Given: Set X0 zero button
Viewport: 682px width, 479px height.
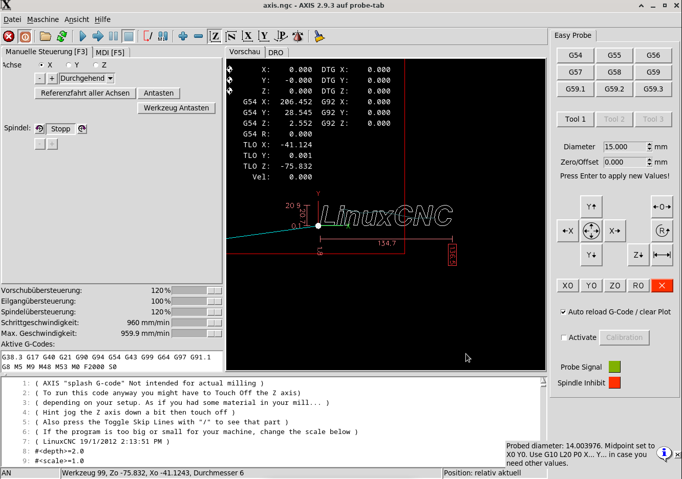Looking at the screenshot, I should pyautogui.click(x=568, y=286).
